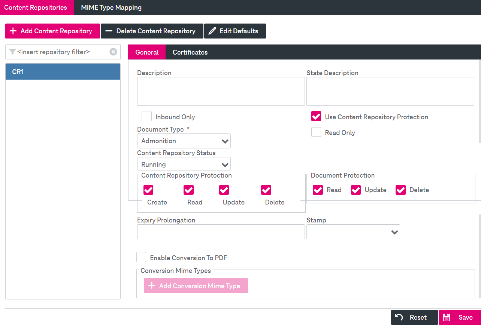Click the plus icon on Add Conversion Mime Type
This screenshot has height=326, width=481.
152,286
